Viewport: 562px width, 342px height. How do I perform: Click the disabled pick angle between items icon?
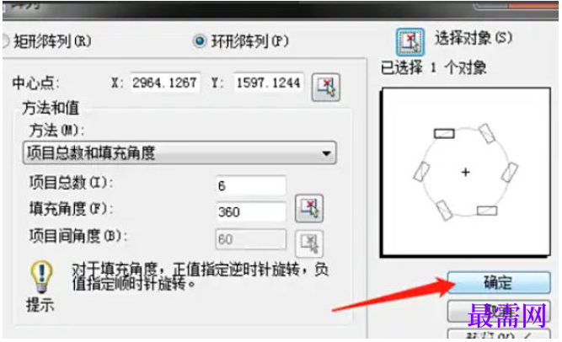pos(309,243)
